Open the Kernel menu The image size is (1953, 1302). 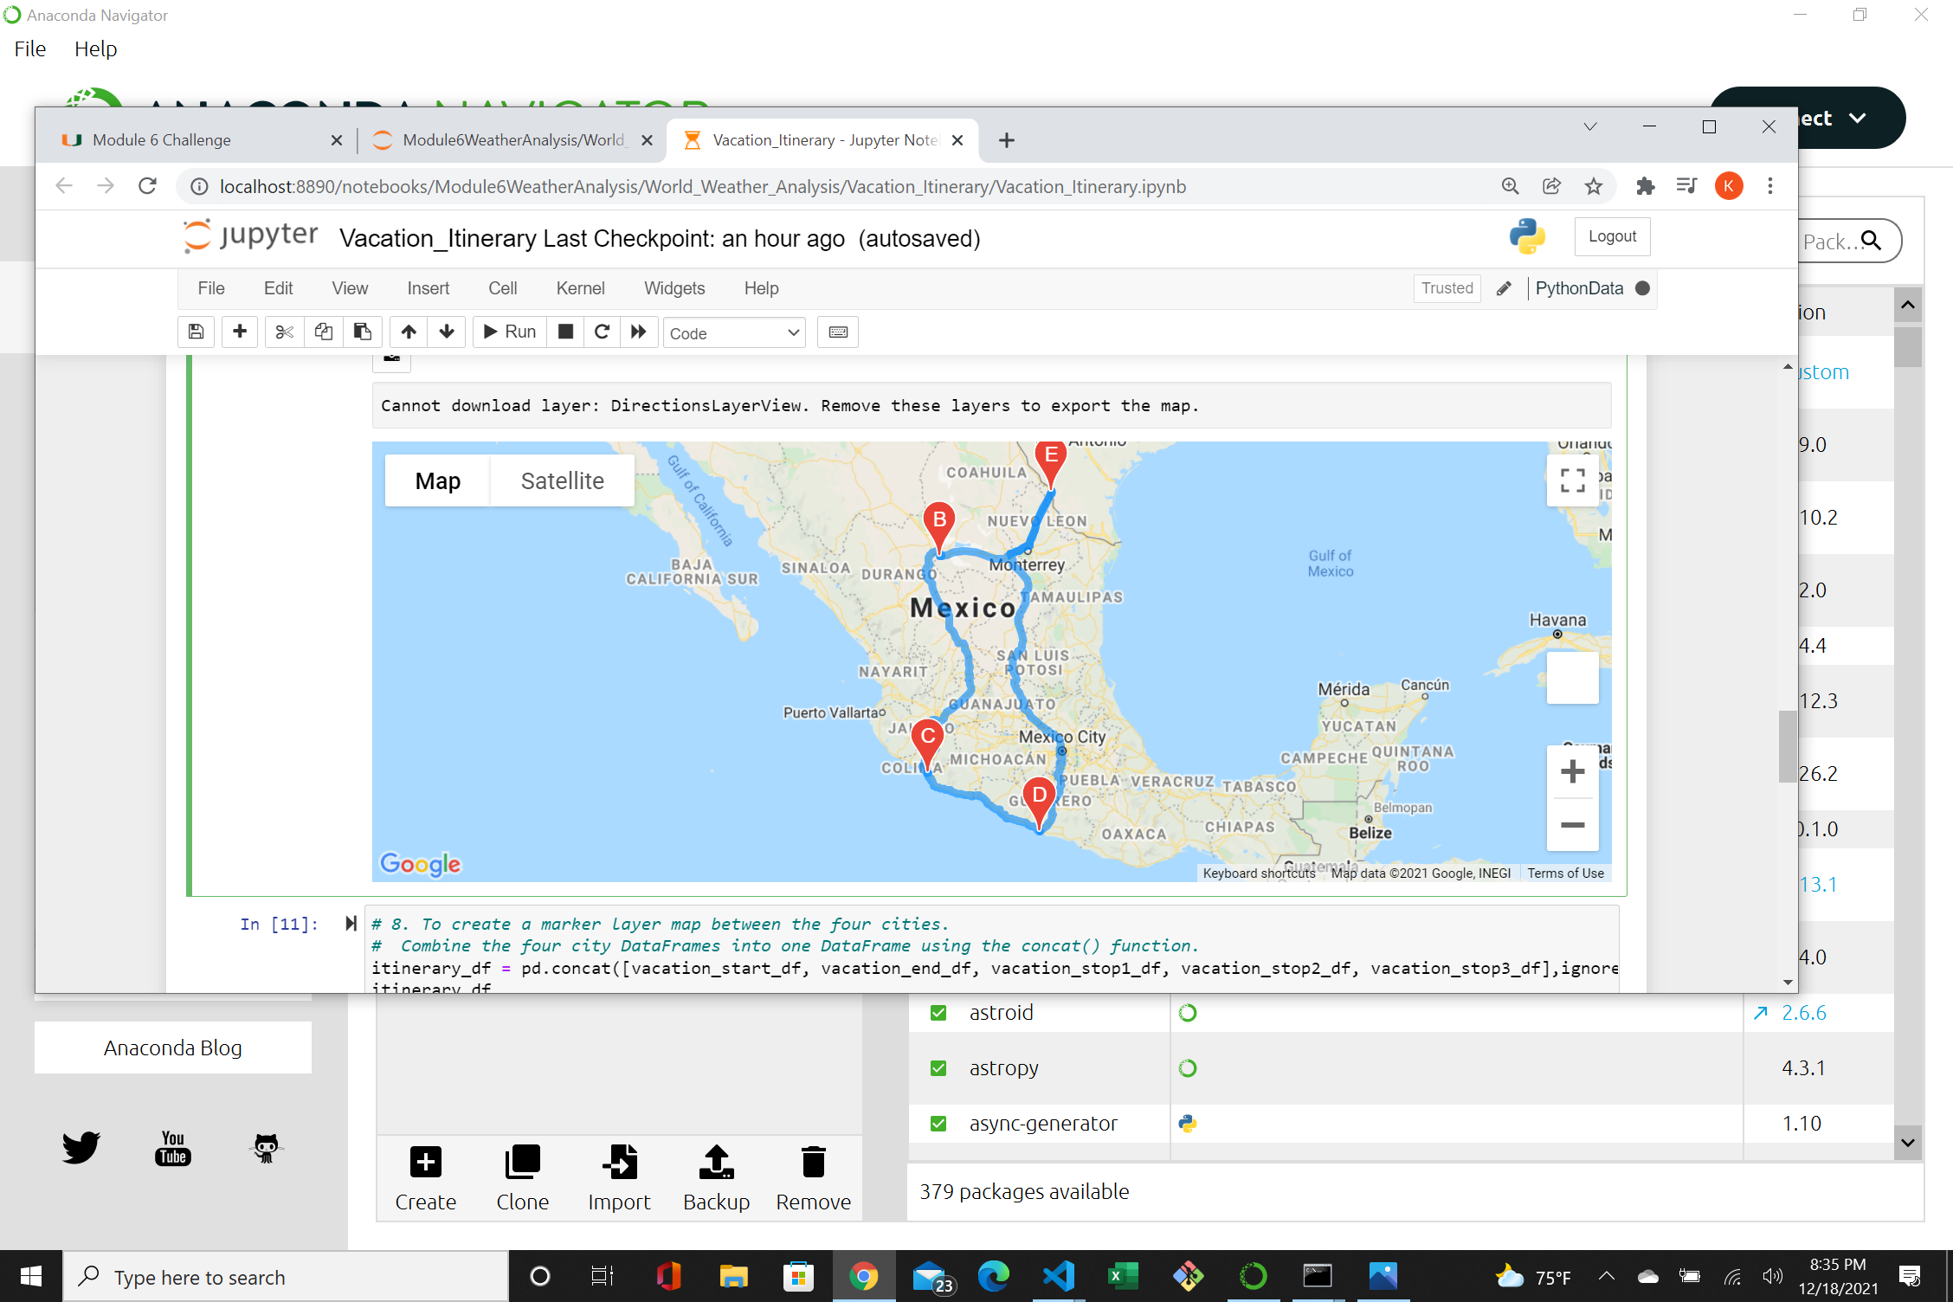(x=580, y=288)
